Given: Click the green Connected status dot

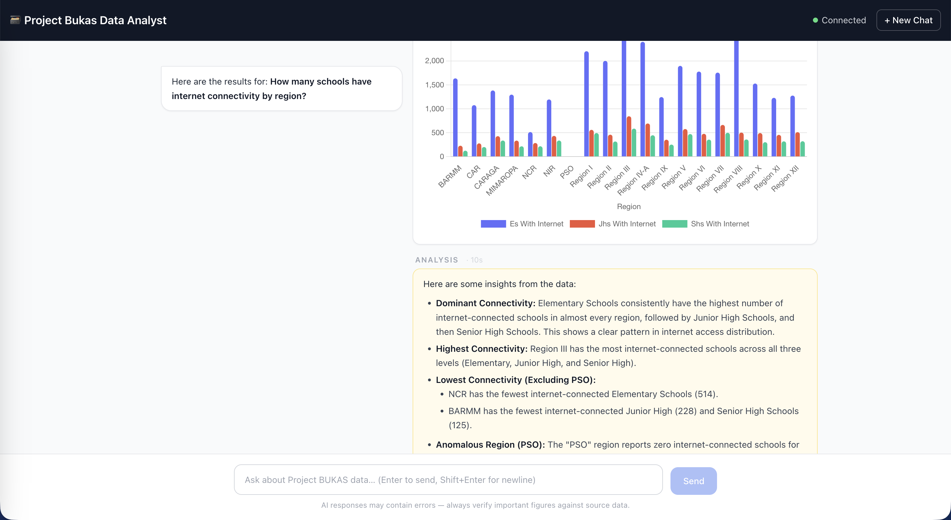Looking at the screenshot, I should tap(815, 20).
